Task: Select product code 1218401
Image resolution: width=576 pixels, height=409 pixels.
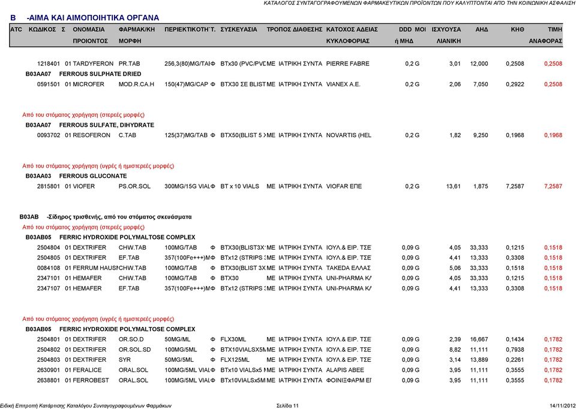Action: (48, 63)
